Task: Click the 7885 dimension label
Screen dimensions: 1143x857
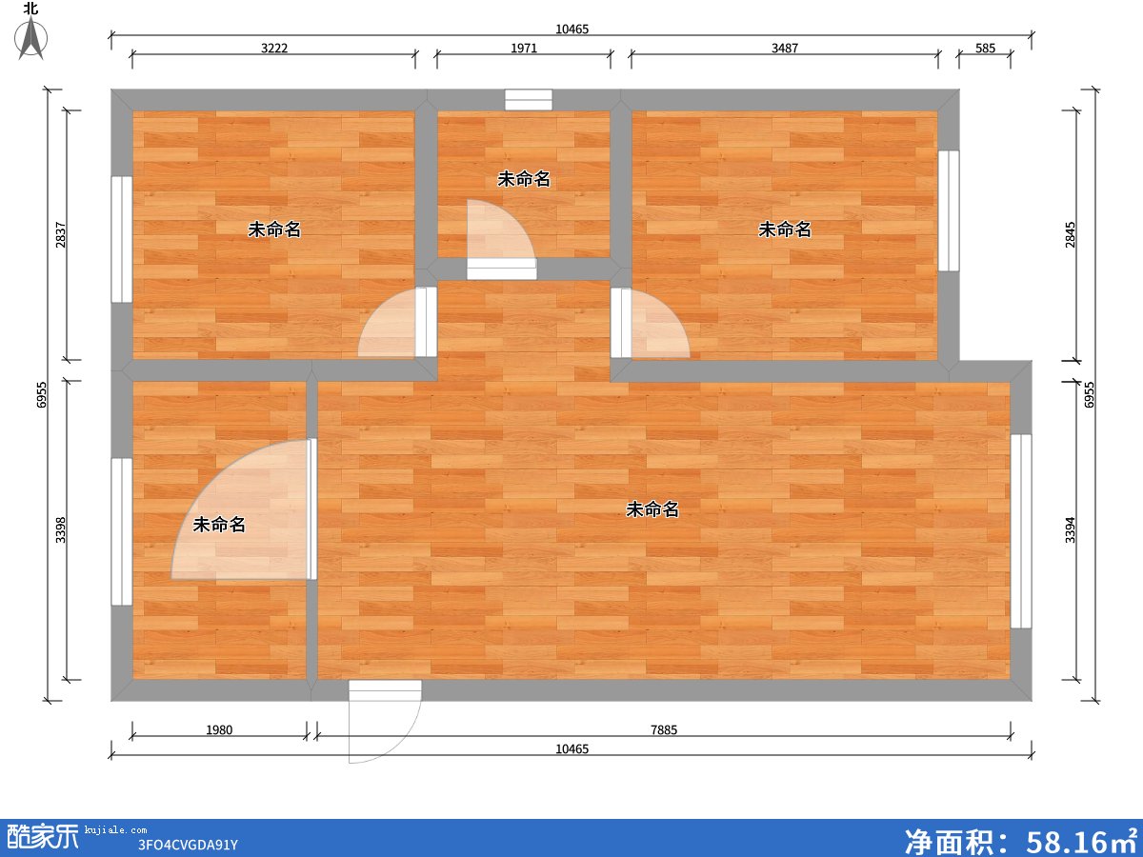Action: tap(664, 730)
